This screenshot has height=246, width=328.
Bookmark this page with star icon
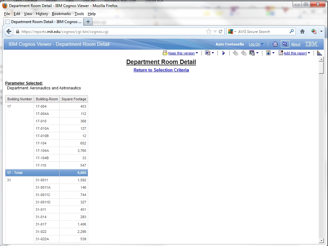coord(209,31)
